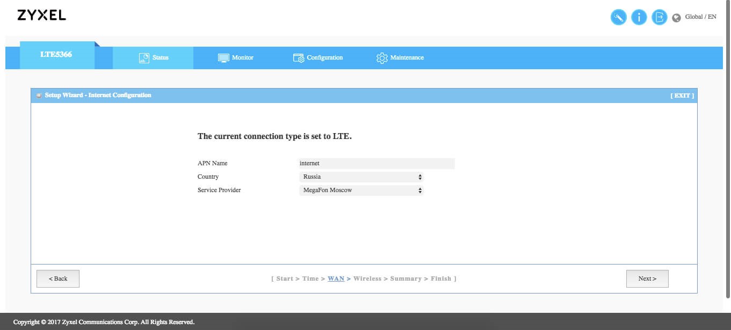Go to the Maintenance menu
Screen dimensions: 731x330
coord(400,58)
